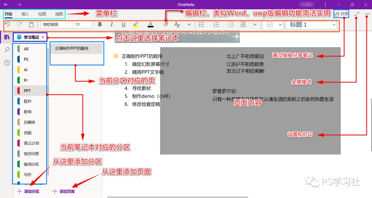Open the search magnifier icon

[x=7, y=50]
